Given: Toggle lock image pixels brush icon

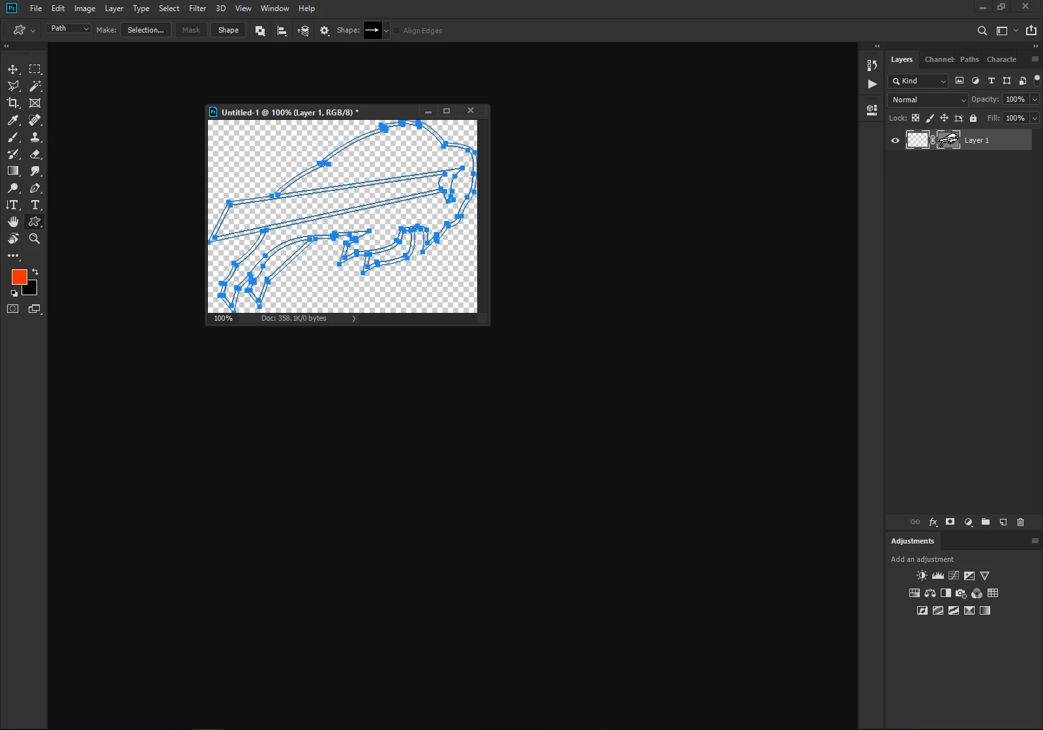Looking at the screenshot, I should 930,118.
